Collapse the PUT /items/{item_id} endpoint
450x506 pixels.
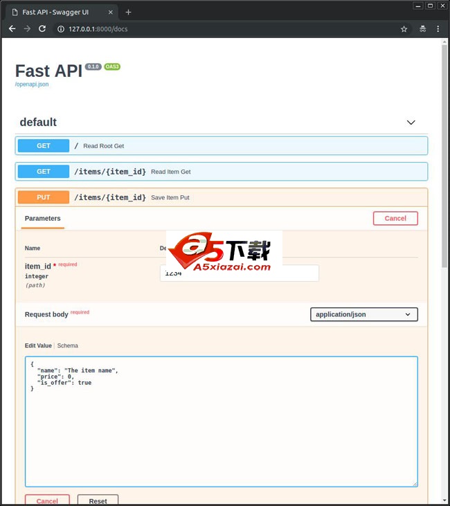tap(222, 197)
